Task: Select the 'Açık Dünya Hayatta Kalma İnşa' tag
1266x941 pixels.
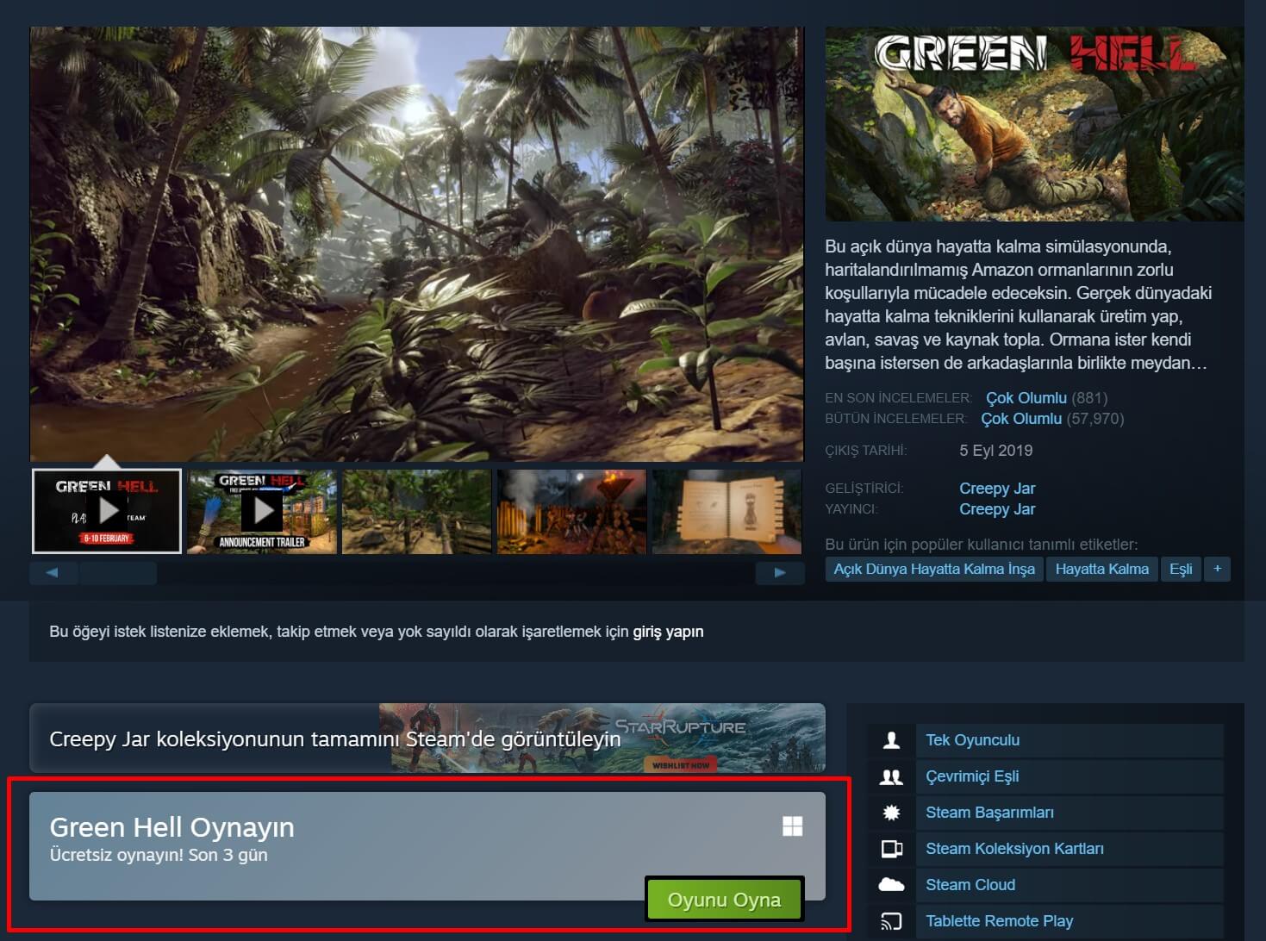Action: [x=934, y=569]
